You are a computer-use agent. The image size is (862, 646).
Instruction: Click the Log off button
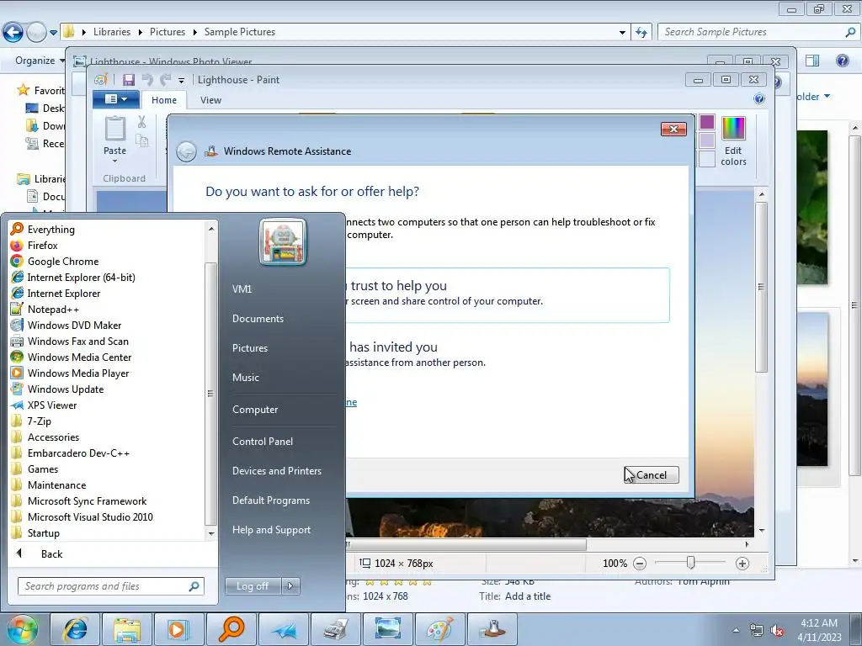point(253,586)
